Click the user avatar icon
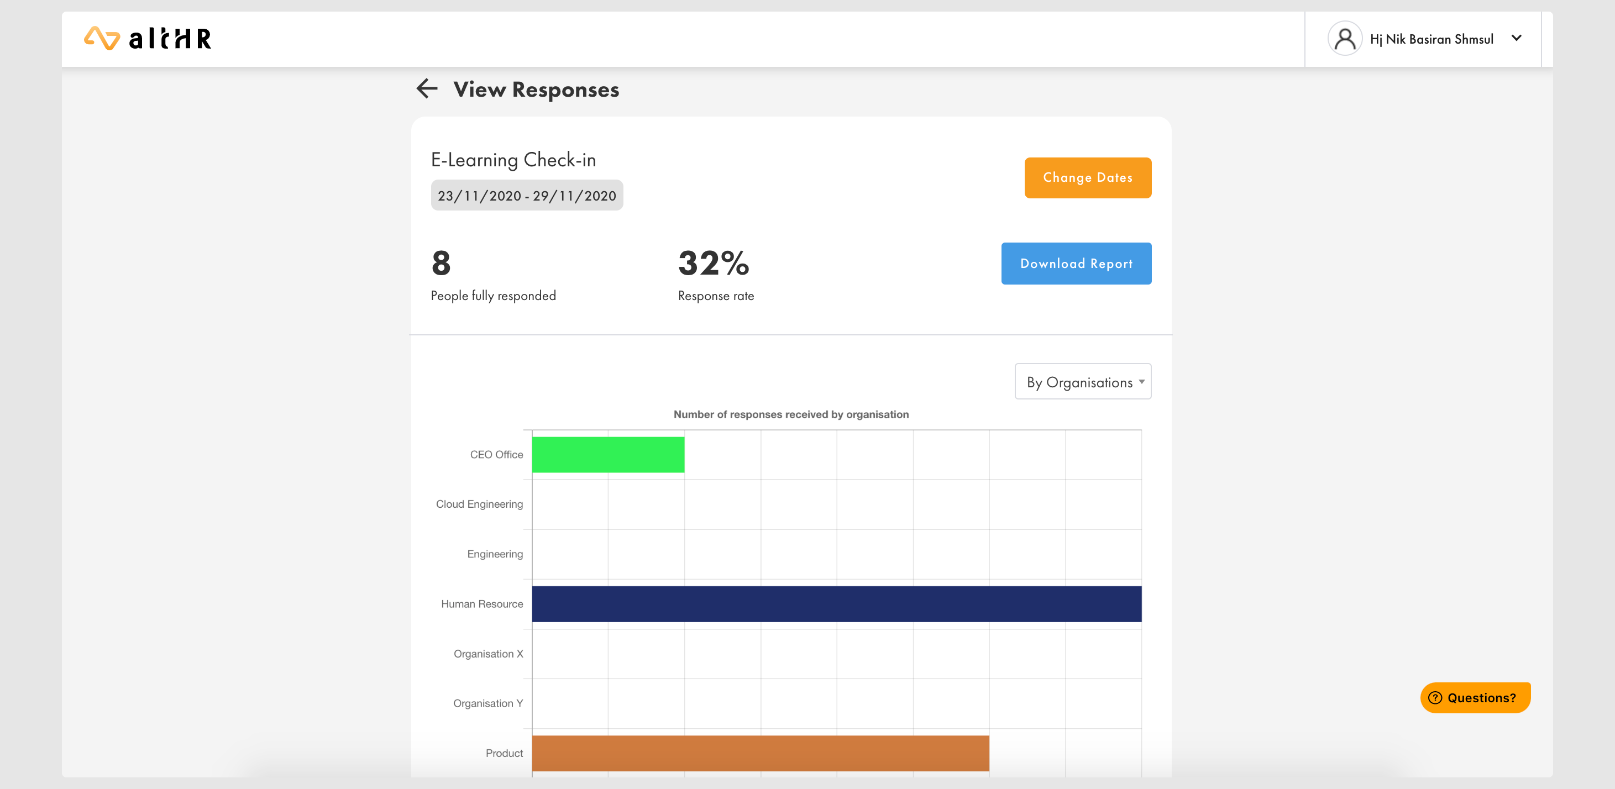 [1344, 39]
